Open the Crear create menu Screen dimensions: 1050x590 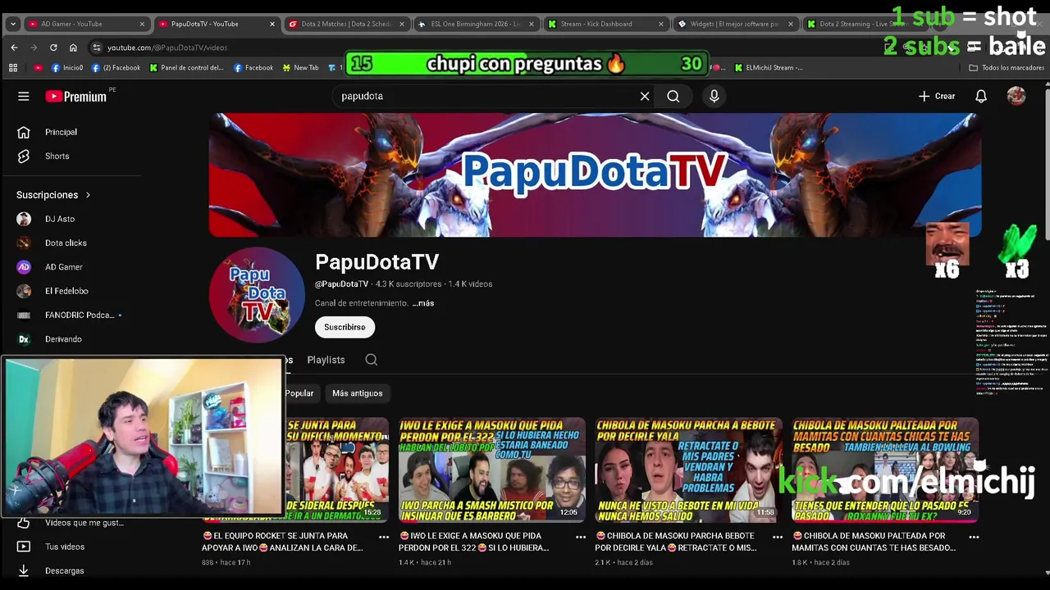point(936,96)
